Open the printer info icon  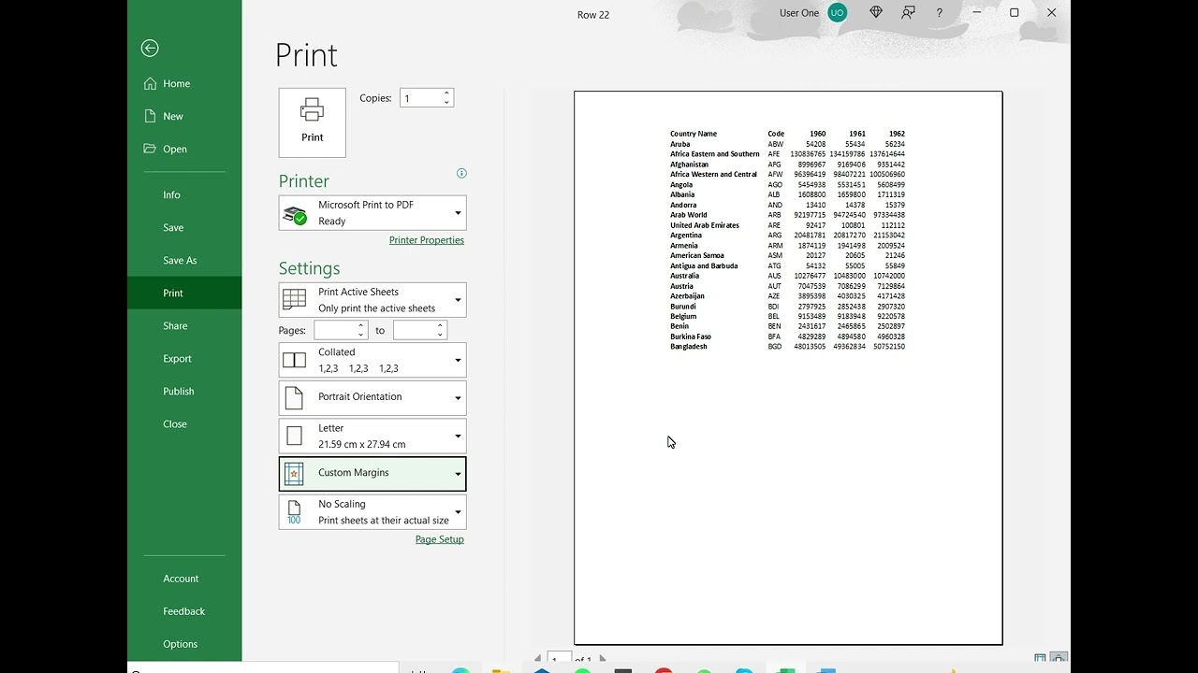click(x=460, y=173)
